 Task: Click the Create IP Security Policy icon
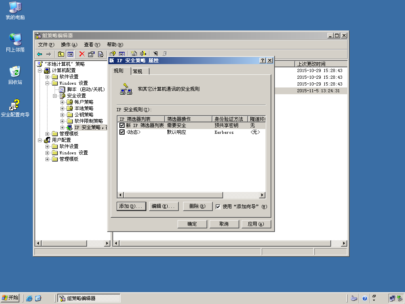[134, 54]
